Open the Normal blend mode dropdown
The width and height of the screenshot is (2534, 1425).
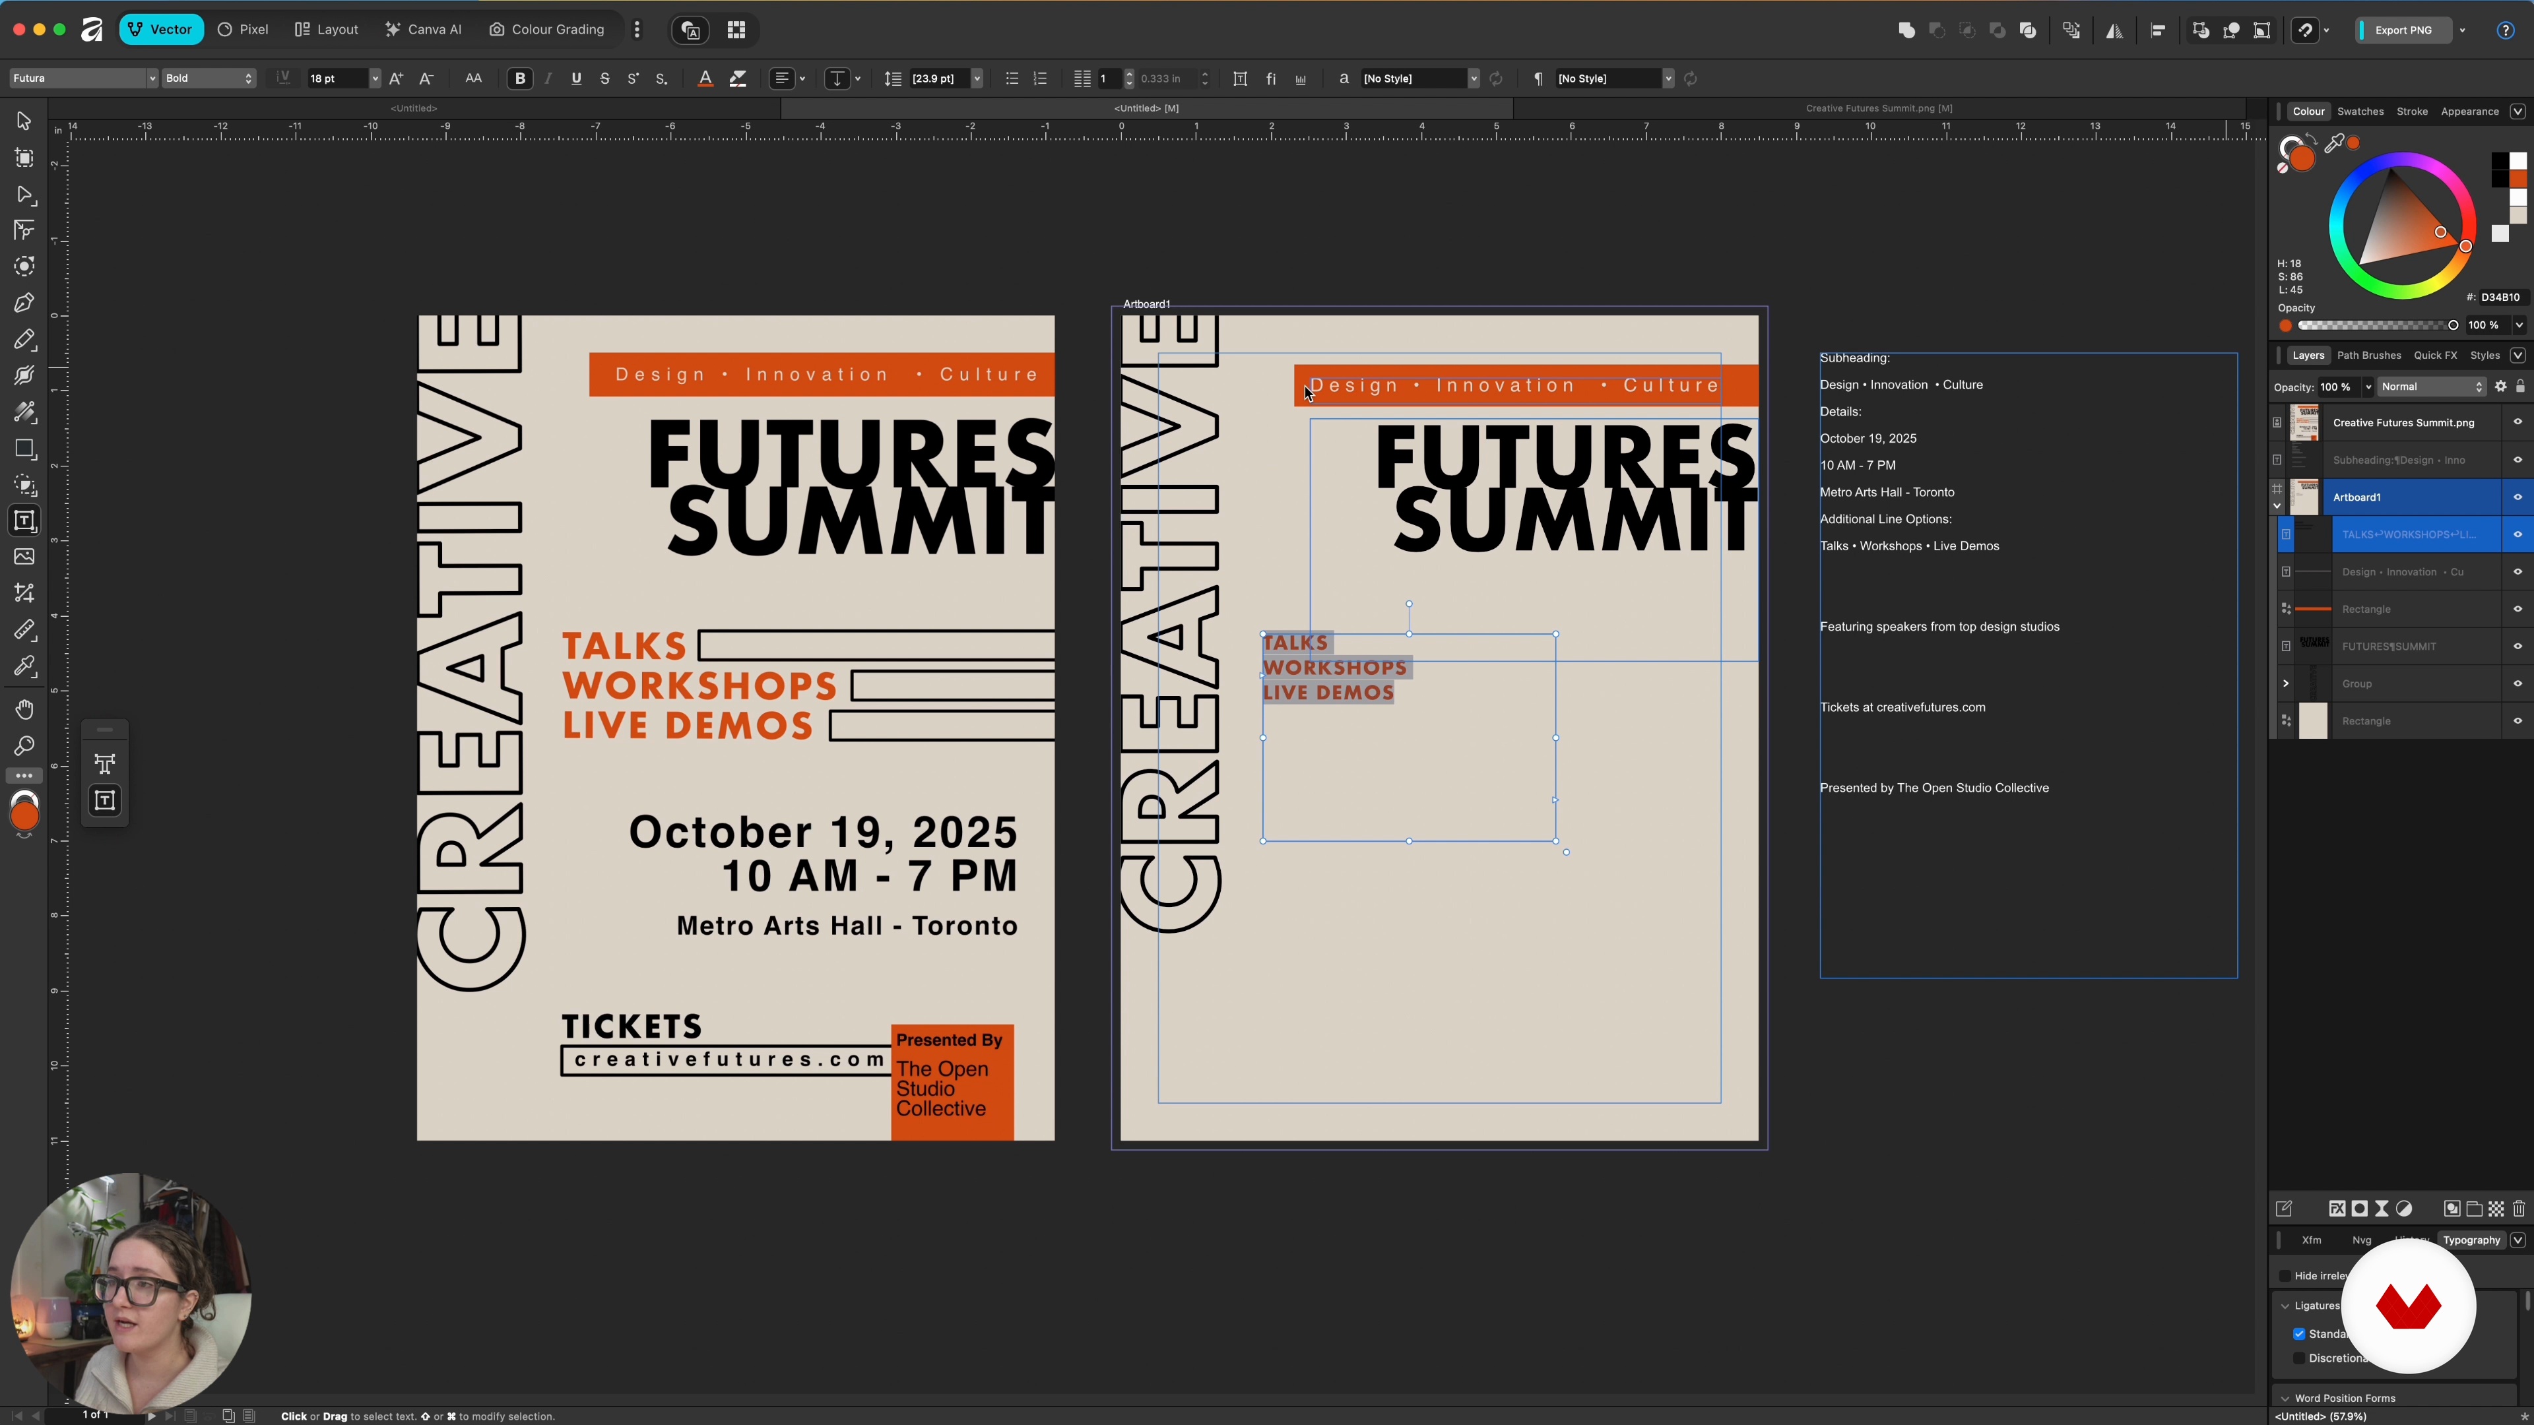click(x=2432, y=387)
